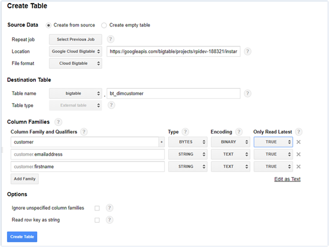Click the Edit as Text link
This screenshot has width=329, height=247.
pyautogui.click(x=287, y=179)
